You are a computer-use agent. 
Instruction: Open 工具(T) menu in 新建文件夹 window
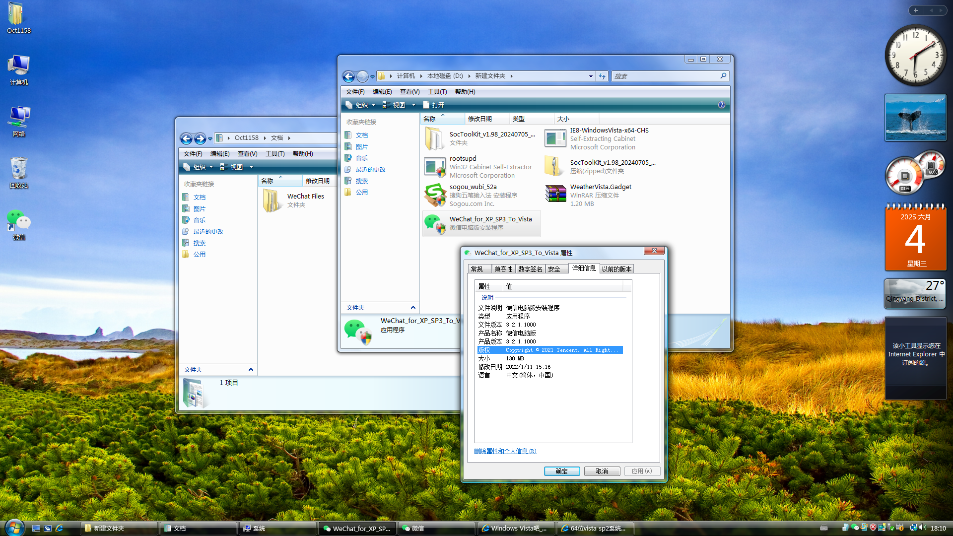tap(437, 92)
